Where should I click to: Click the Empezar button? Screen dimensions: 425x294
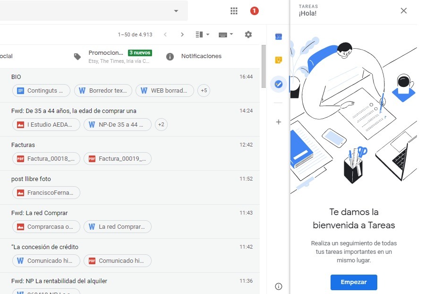point(354,282)
